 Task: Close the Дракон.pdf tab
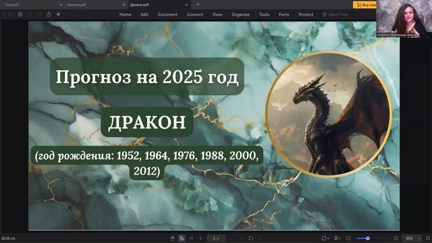(186, 5)
